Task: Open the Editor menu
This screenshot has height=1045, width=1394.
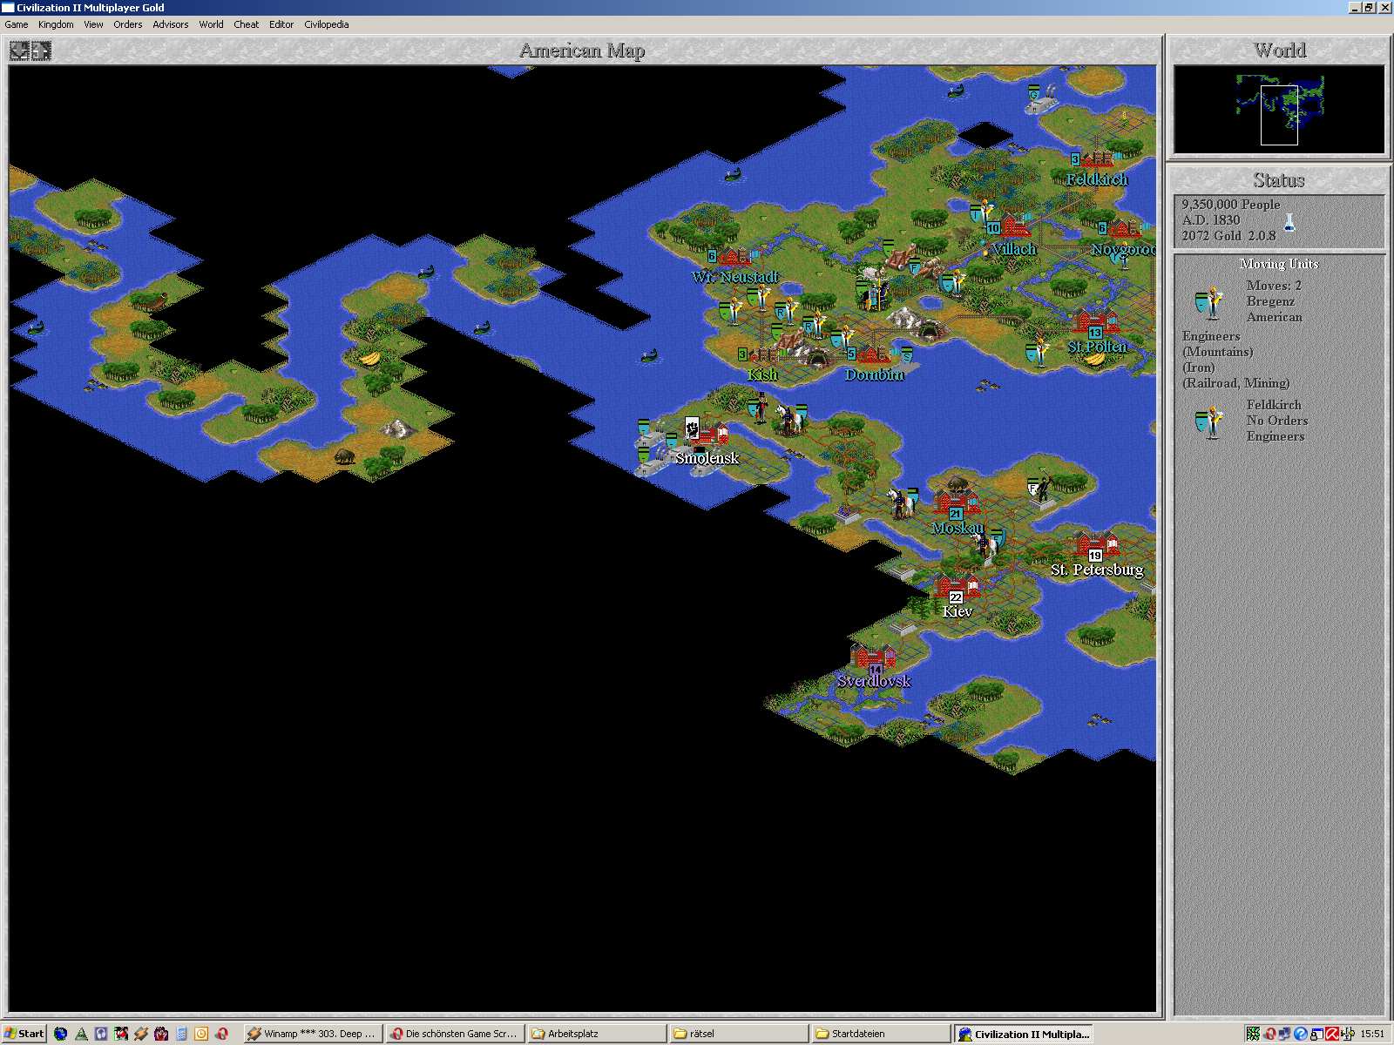Action: pos(281,24)
